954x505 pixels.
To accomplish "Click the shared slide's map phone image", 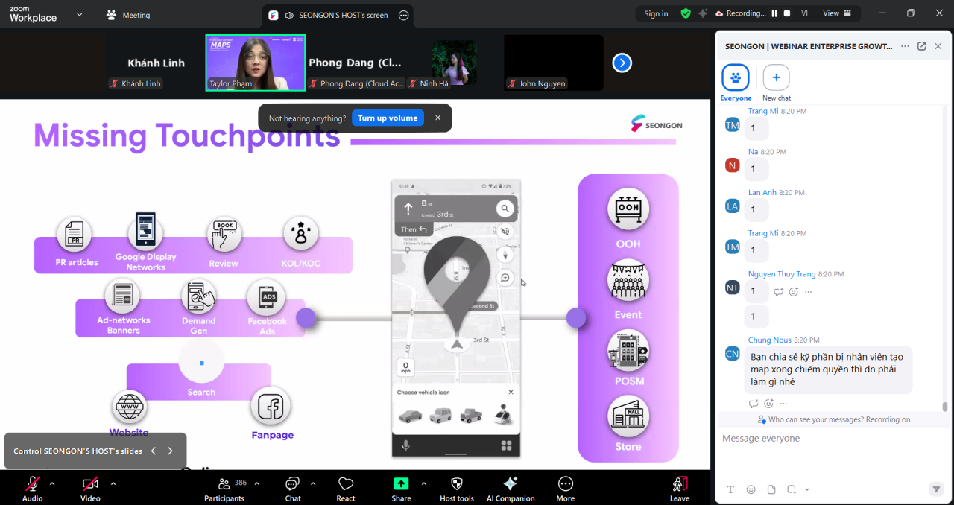I will pyautogui.click(x=456, y=317).
